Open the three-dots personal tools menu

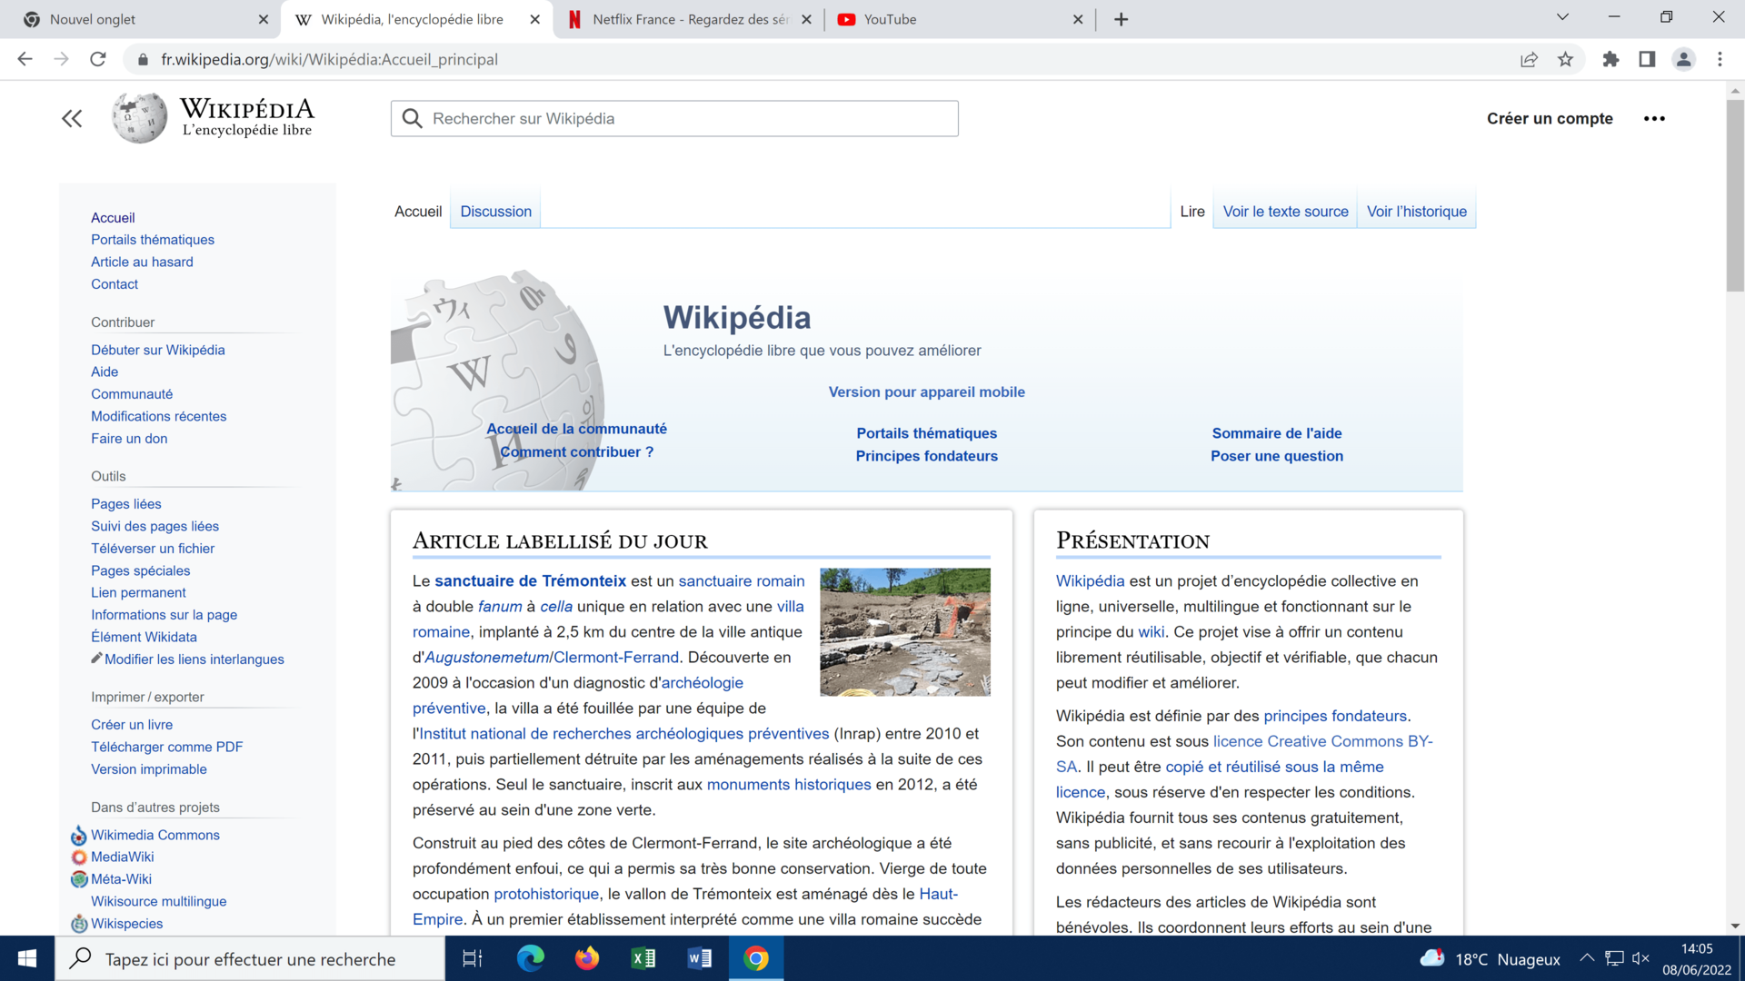(x=1654, y=118)
